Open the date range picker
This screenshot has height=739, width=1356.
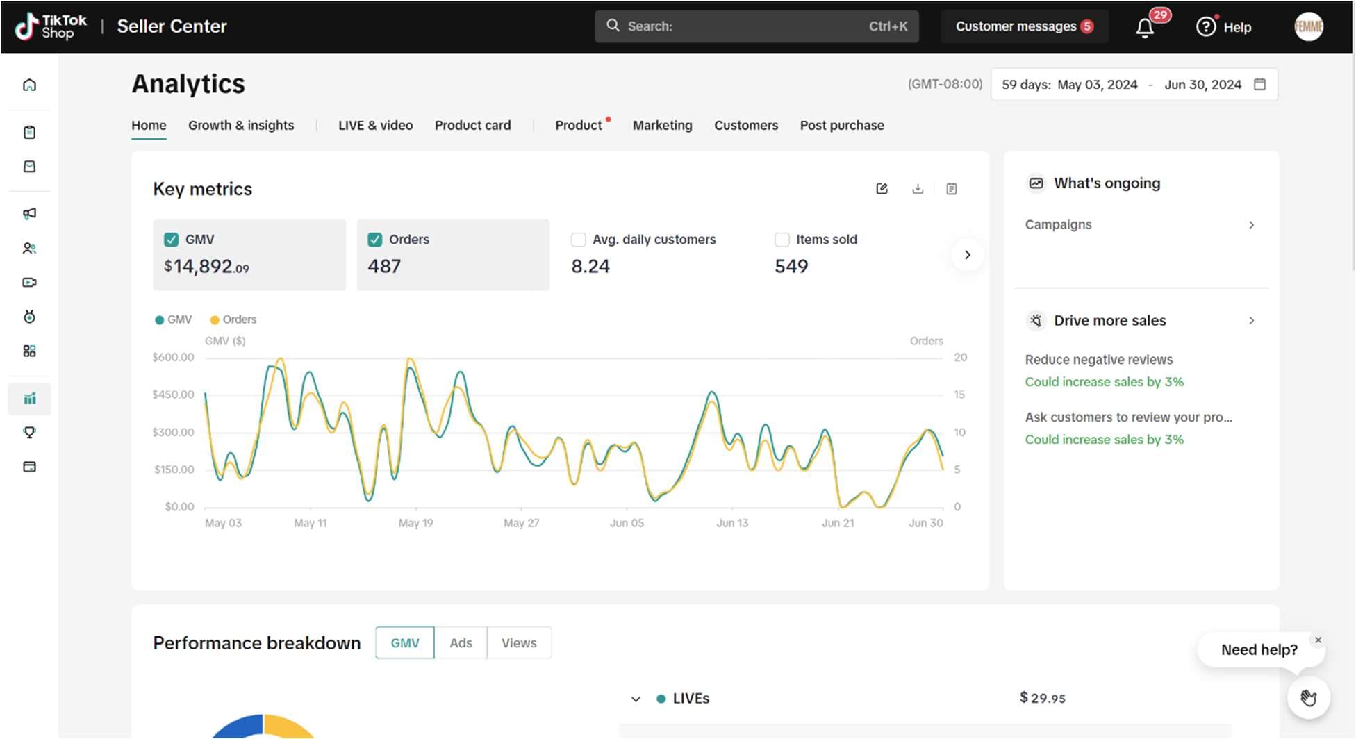1134,85
